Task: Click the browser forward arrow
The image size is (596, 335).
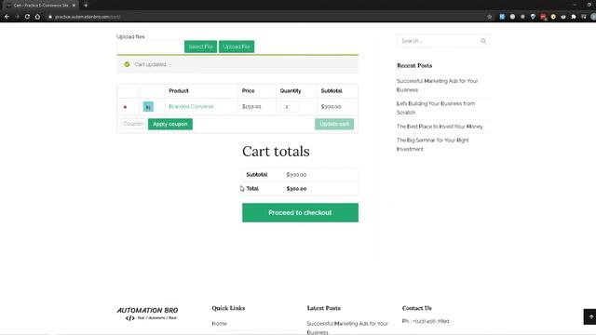Action: tap(17, 17)
